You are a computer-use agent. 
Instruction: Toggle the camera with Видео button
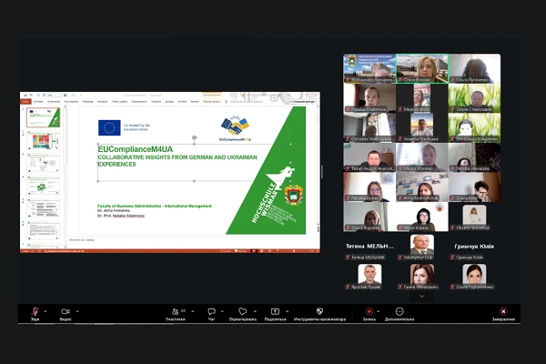tap(66, 312)
